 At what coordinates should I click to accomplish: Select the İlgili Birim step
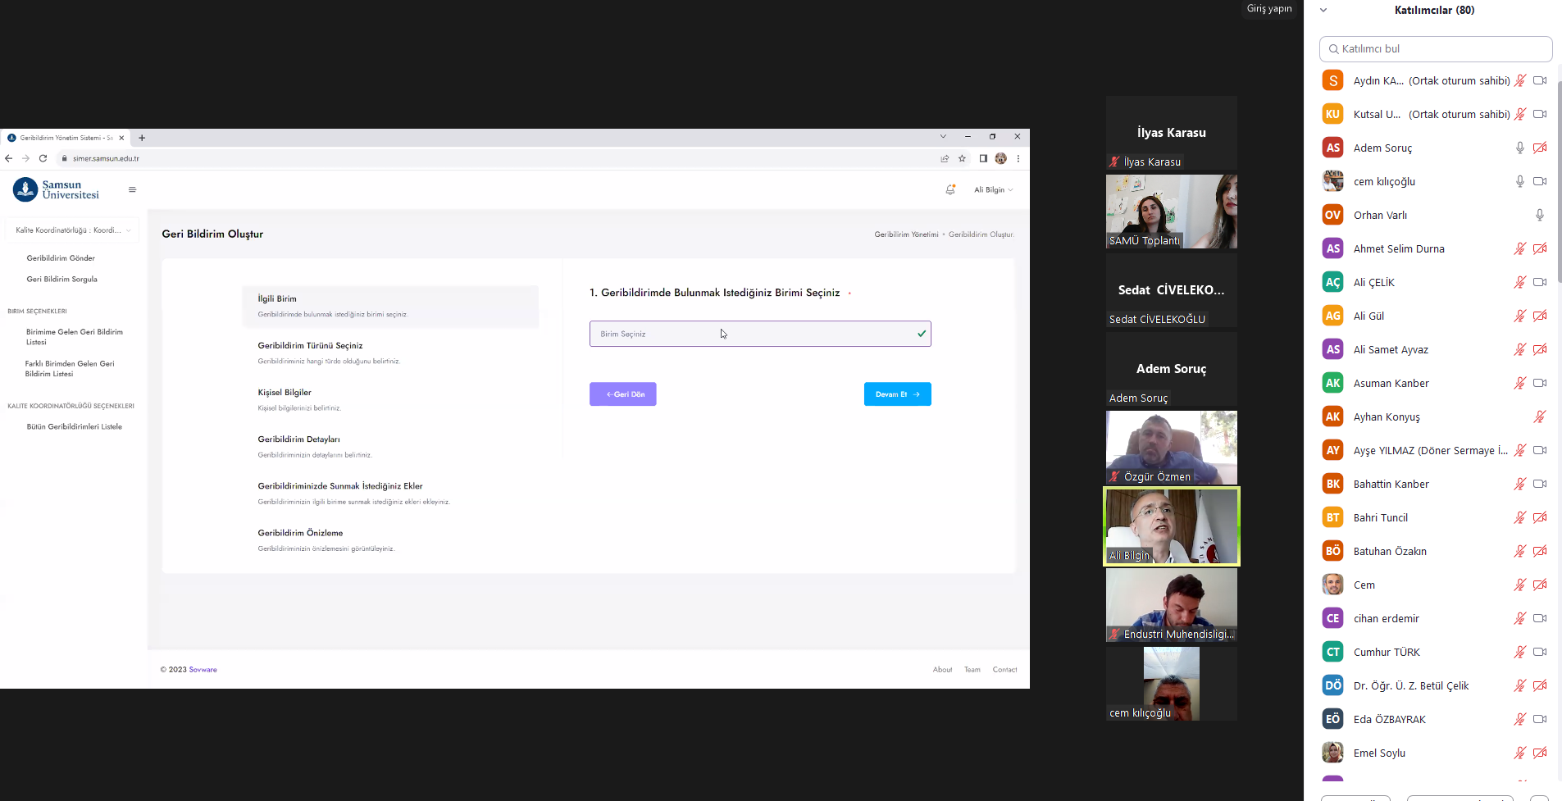pos(390,306)
